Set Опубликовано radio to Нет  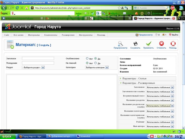[x=87, y=58]
